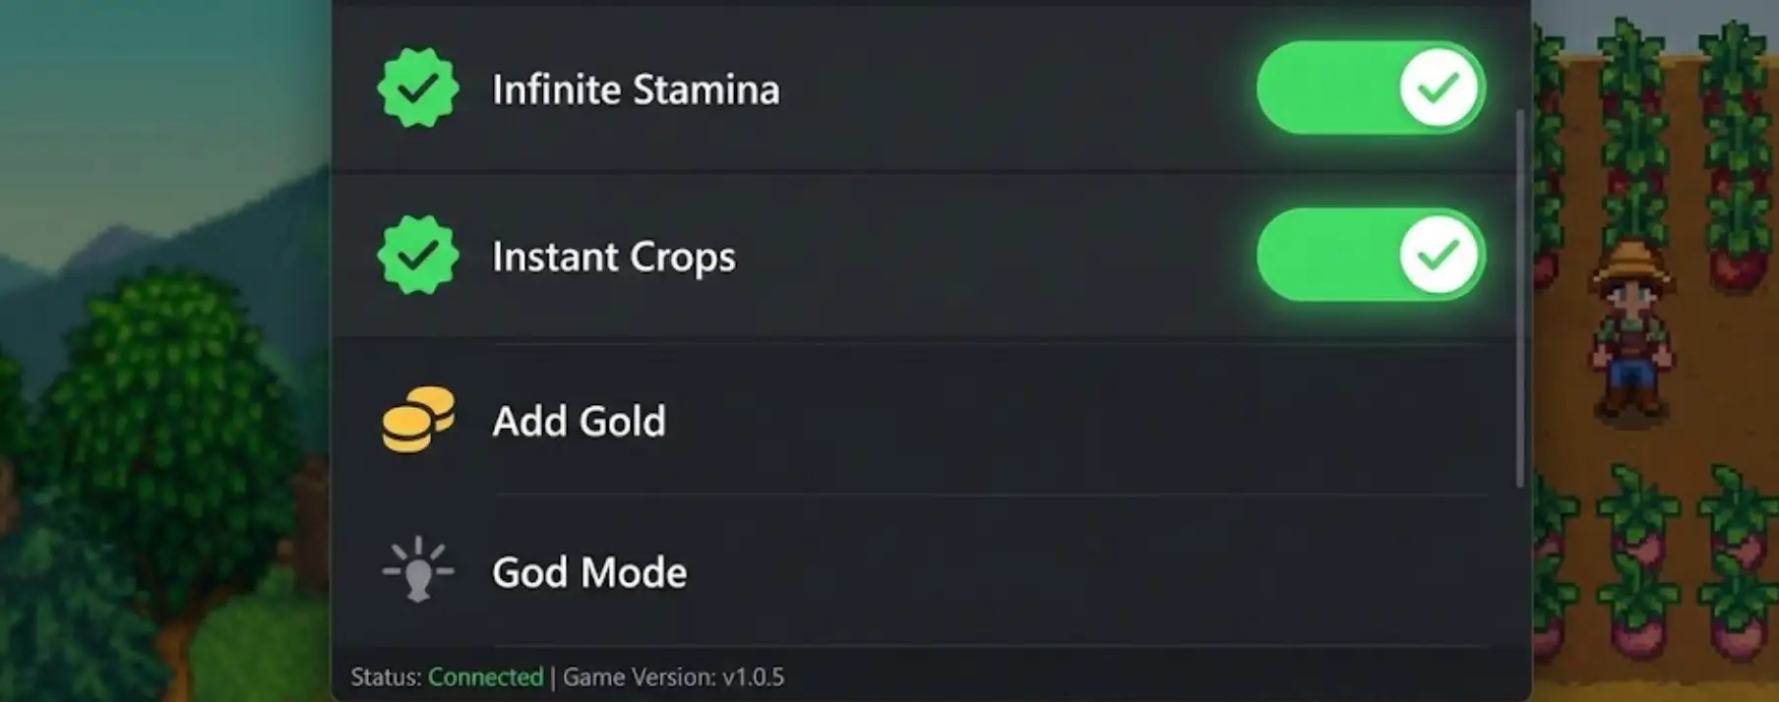The height and width of the screenshot is (702, 1779).
Task: Click the Connected status link
Action: click(485, 676)
